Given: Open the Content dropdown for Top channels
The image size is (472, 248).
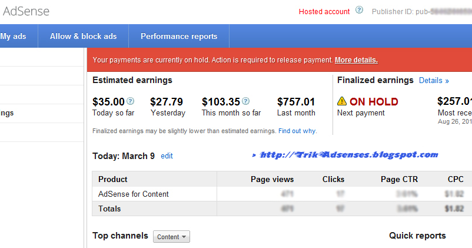Looking at the screenshot, I should (x=172, y=237).
